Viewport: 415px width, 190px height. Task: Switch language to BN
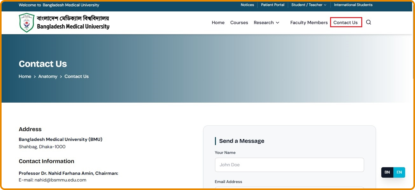point(387,172)
